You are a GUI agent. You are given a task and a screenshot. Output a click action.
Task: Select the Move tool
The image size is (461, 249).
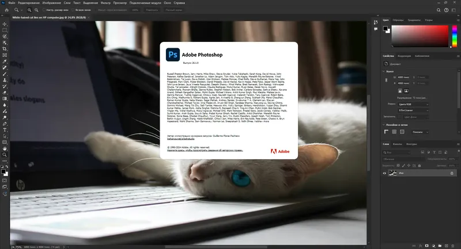coord(5,24)
